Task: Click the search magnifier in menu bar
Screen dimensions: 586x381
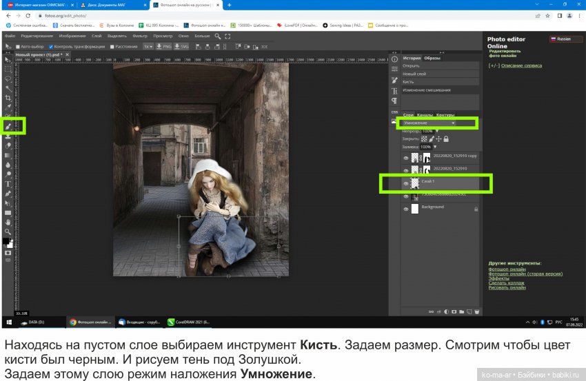Action: [217, 37]
